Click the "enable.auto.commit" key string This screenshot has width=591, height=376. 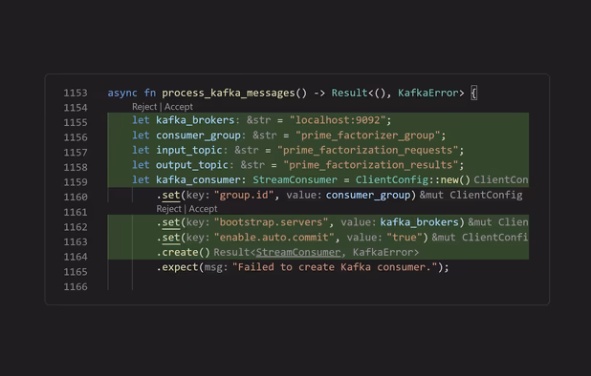(x=274, y=238)
